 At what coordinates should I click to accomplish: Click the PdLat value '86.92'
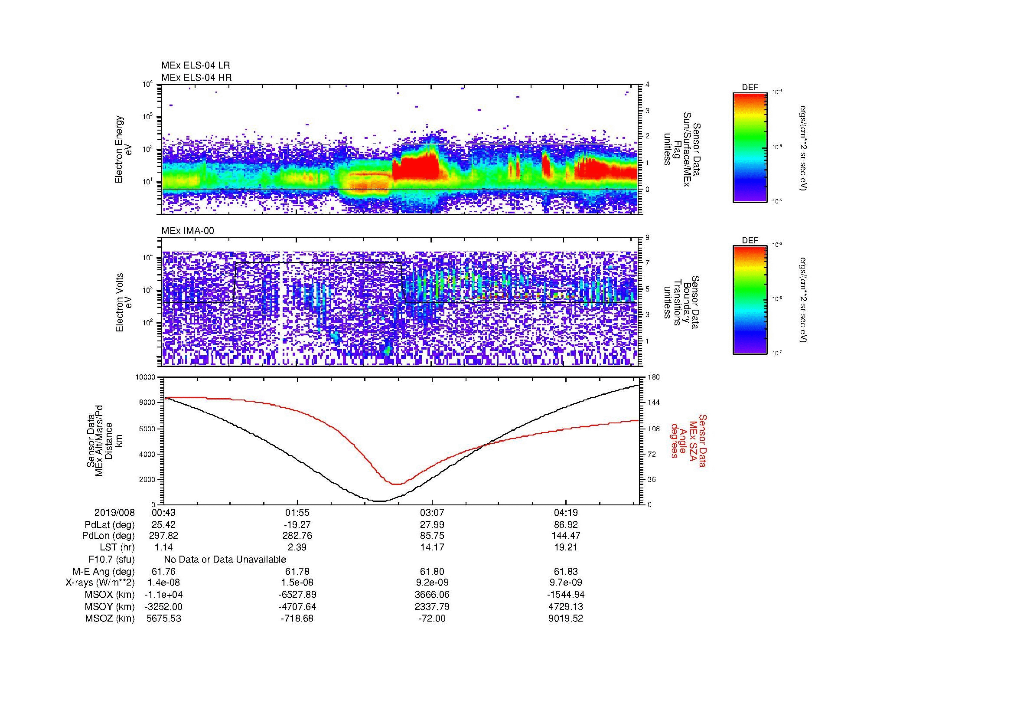tap(566, 525)
